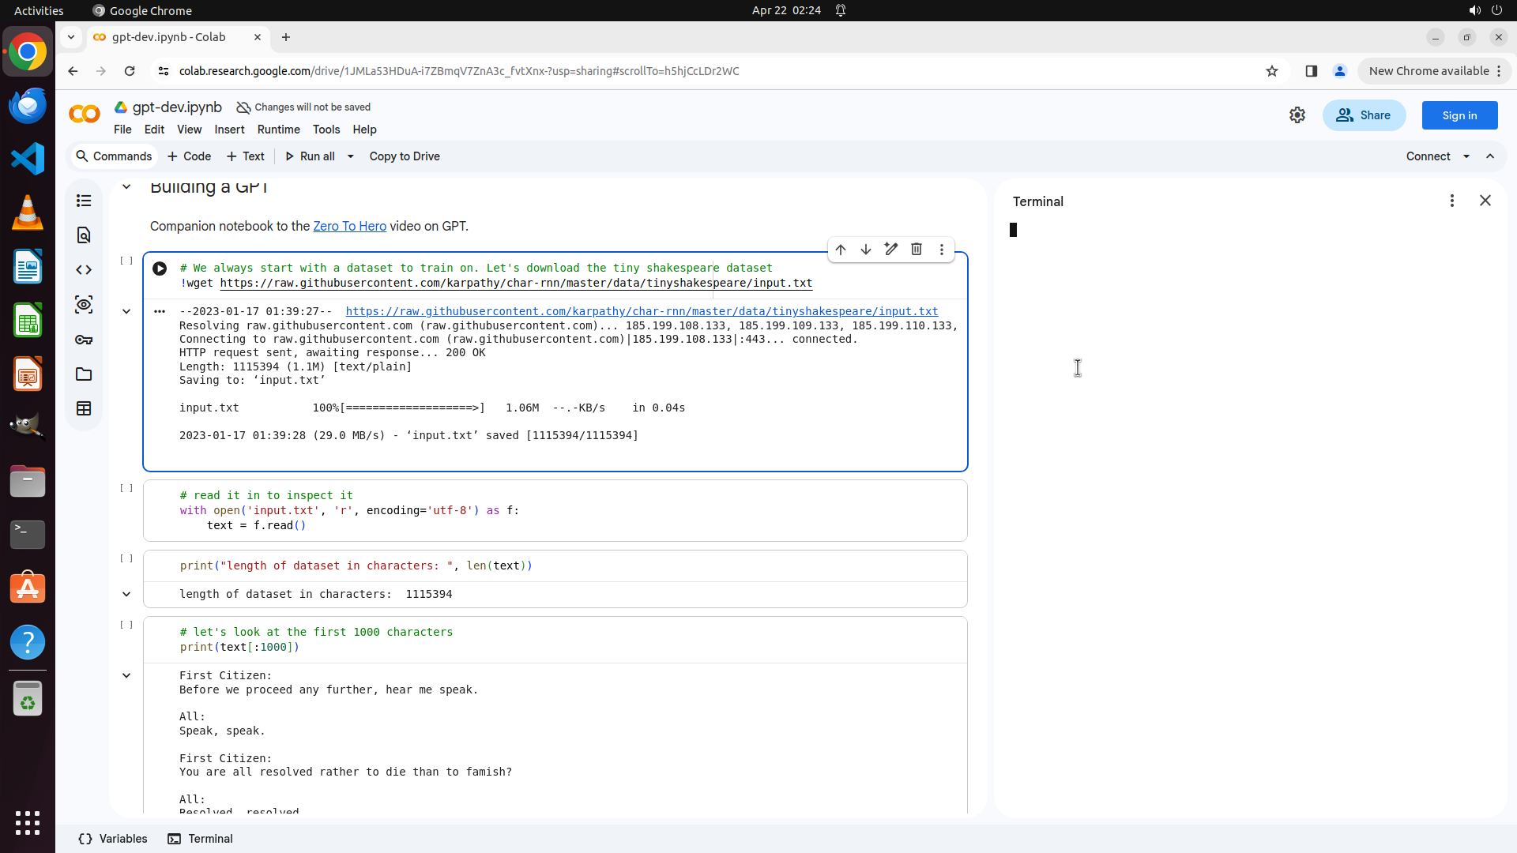Open Colab settings gear icon
The image size is (1517, 853).
1297,115
